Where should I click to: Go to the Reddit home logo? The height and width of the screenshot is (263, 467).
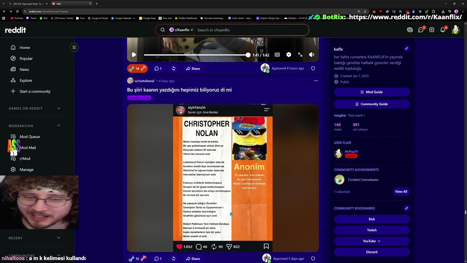click(x=15, y=30)
